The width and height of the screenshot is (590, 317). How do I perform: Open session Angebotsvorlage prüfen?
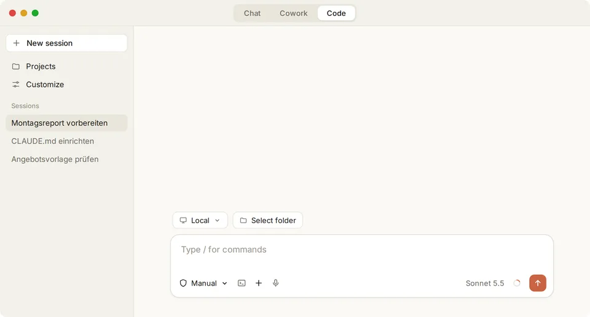tap(66, 159)
